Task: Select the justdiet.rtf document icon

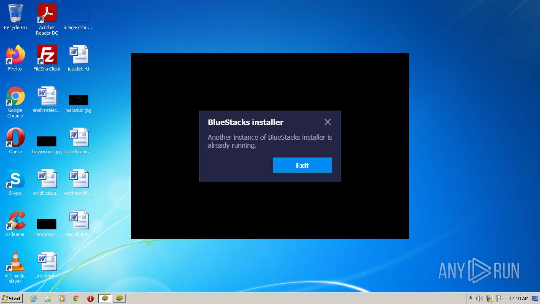Action: [x=78, y=58]
